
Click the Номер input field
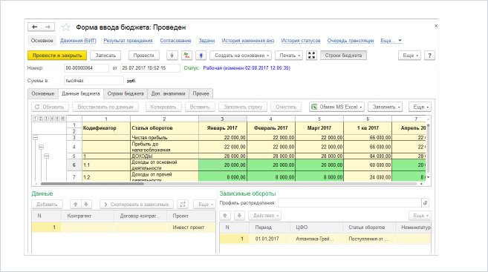point(86,68)
